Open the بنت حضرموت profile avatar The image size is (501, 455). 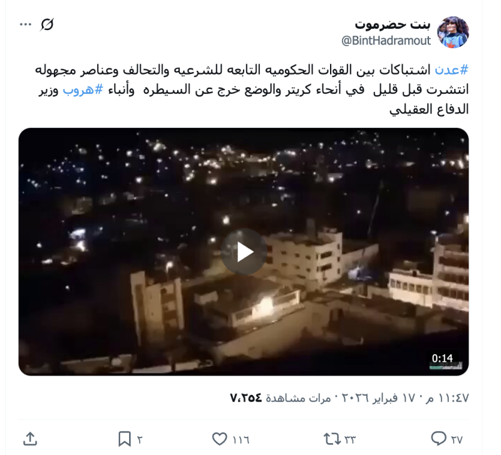453,32
